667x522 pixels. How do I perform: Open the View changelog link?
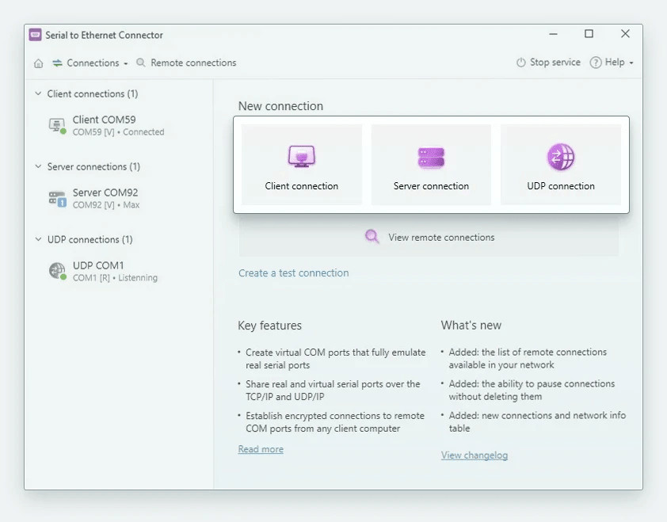[x=474, y=455]
